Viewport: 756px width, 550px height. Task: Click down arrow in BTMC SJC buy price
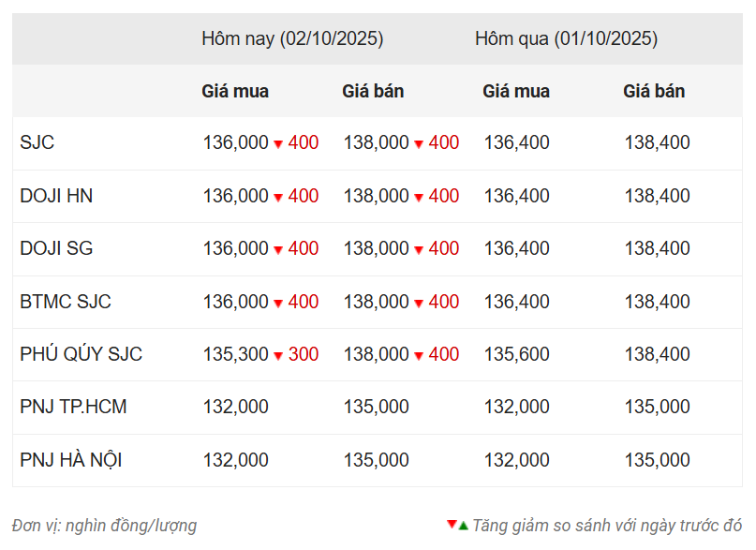tap(278, 304)
